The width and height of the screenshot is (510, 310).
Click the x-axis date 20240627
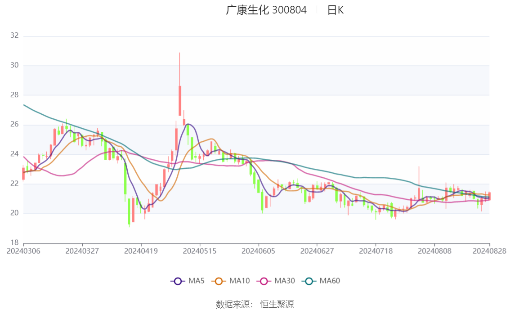317,251
